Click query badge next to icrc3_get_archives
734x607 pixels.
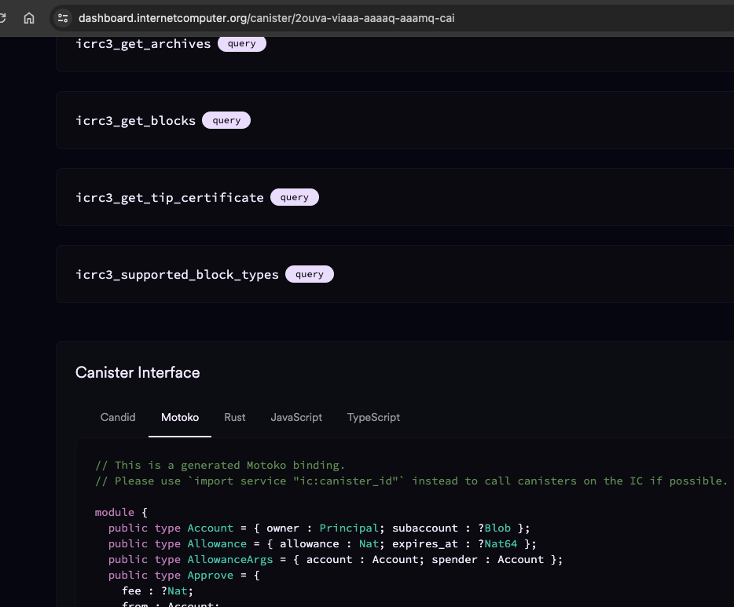click(241, 43)
